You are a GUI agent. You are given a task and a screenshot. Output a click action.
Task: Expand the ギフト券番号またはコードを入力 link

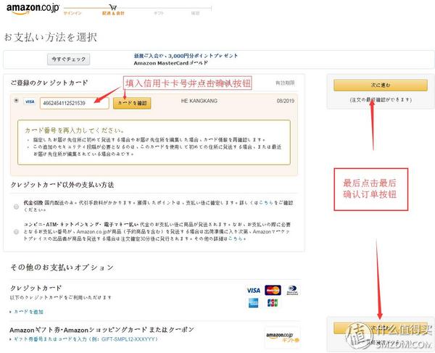coord(86,339)
